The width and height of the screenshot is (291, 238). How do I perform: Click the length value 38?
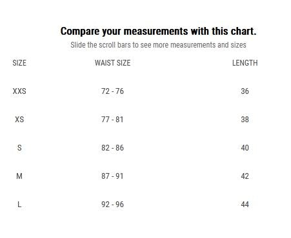coord(245,120)
